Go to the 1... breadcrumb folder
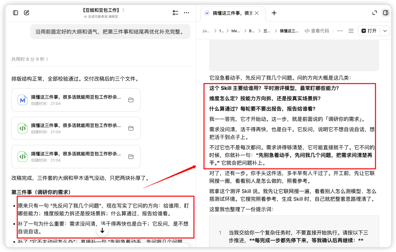396x252 pixels. click(x=221, y=31)
